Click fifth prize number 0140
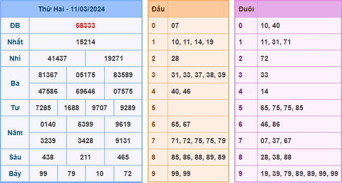The image size is (342, 183). tap(48, 124)
